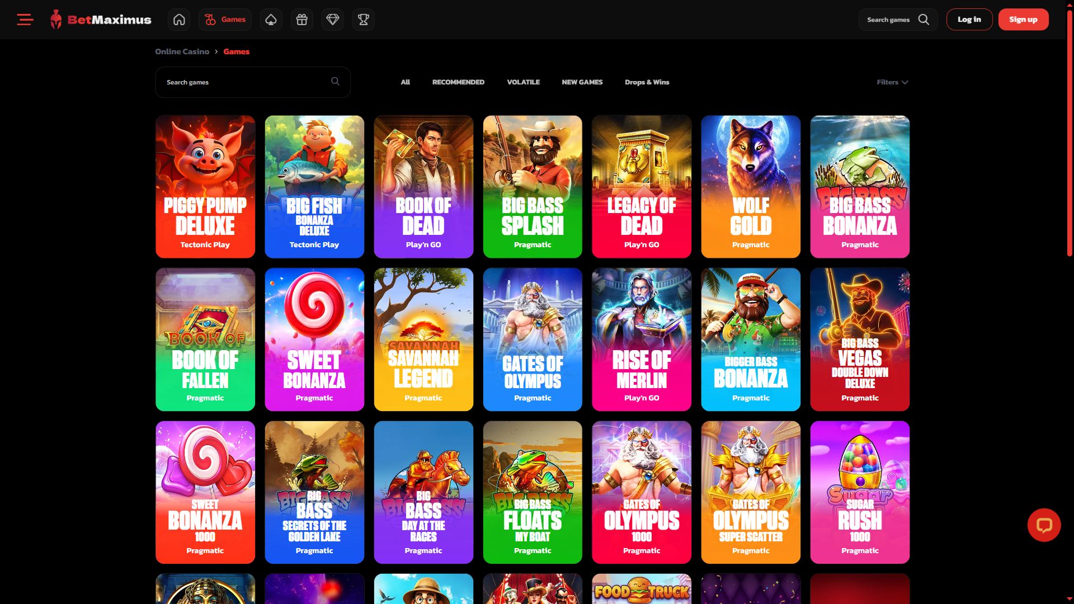
Task: Open the trophy tournaments icon
Action: pyautogui.click(x=364, y=20)
